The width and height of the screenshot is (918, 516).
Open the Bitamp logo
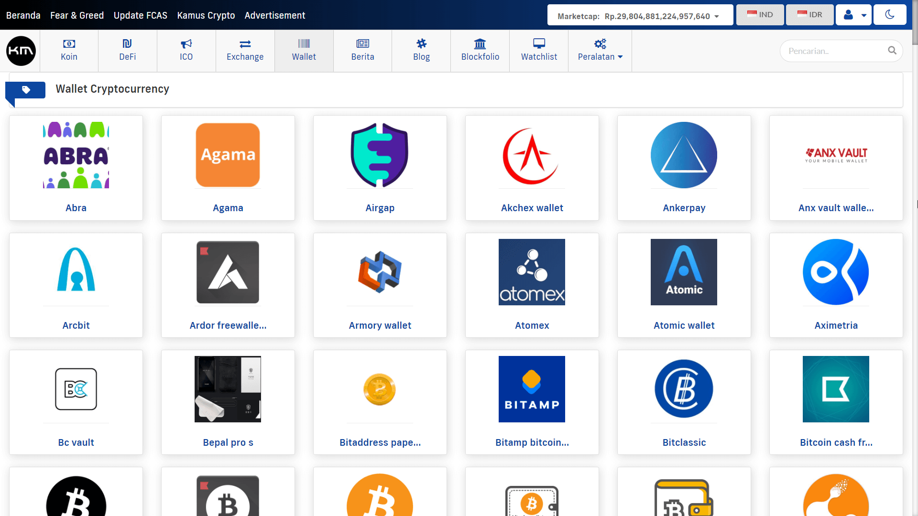point(532,389)
